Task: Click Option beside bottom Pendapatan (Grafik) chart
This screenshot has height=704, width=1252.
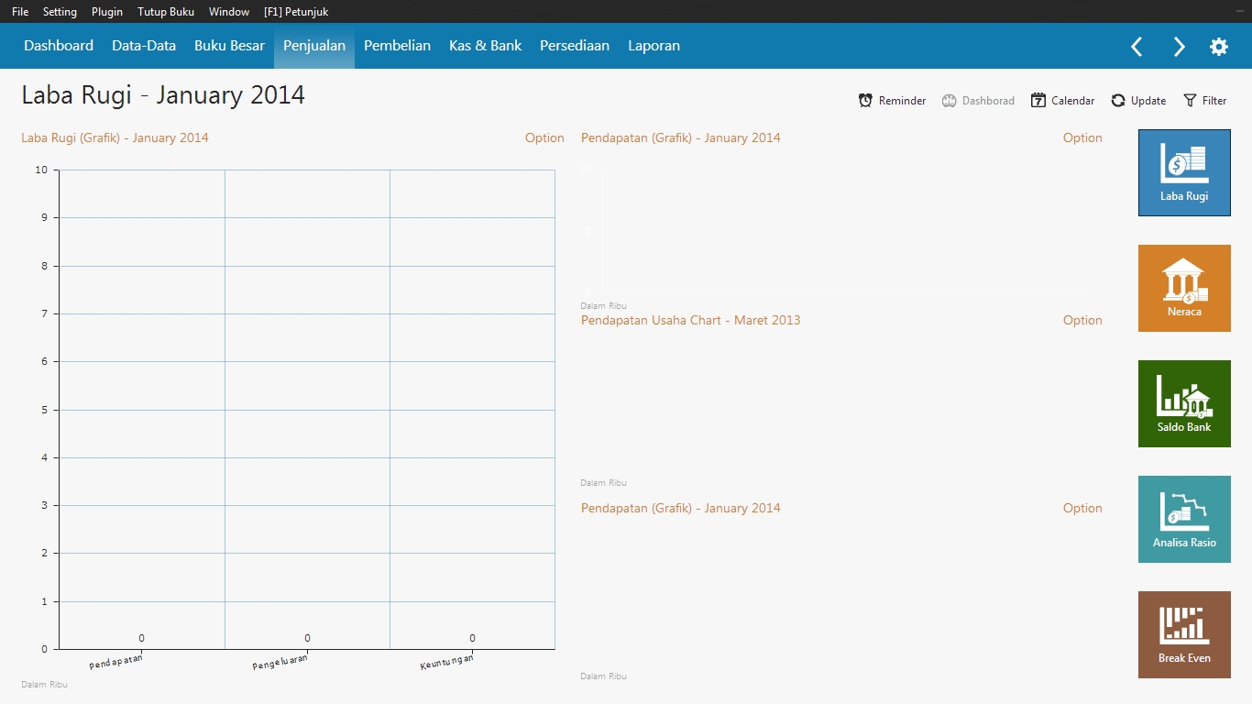Action: point(1082,509)
